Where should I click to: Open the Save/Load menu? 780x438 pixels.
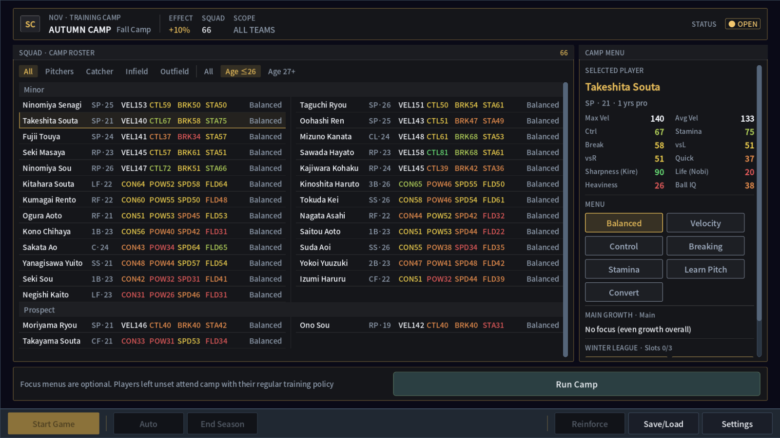[663, 423]
